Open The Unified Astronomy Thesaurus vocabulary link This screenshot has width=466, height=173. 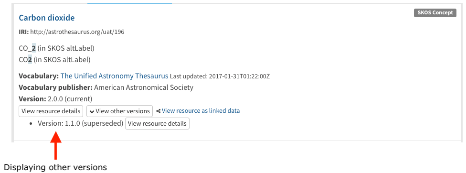[x=115, y=76]
